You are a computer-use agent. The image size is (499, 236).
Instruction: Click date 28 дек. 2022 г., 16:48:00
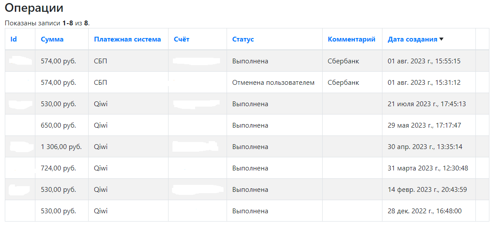tap(424, 211)
